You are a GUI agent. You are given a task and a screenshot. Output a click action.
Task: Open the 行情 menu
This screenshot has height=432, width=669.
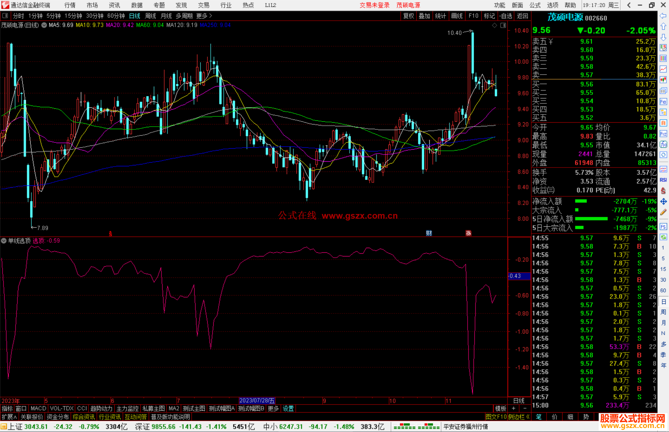pos(70,5)
